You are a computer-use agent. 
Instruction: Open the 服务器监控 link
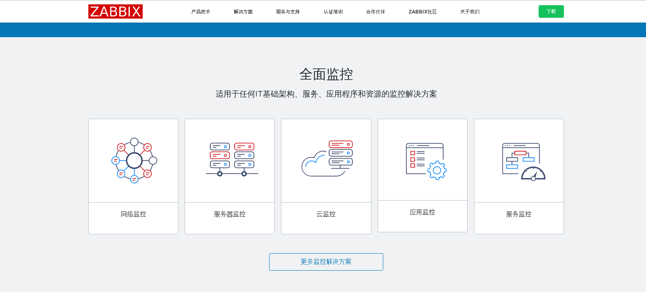[230, 214]
